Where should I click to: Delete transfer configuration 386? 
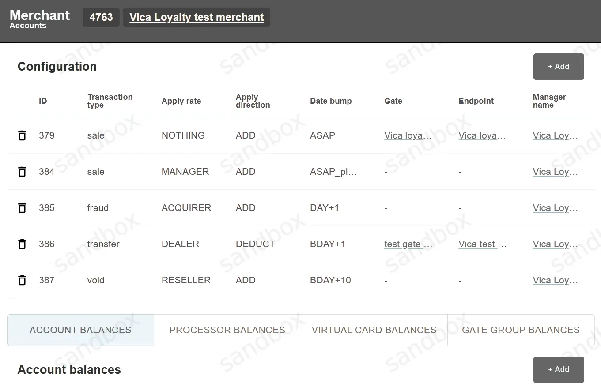(22, 244)
